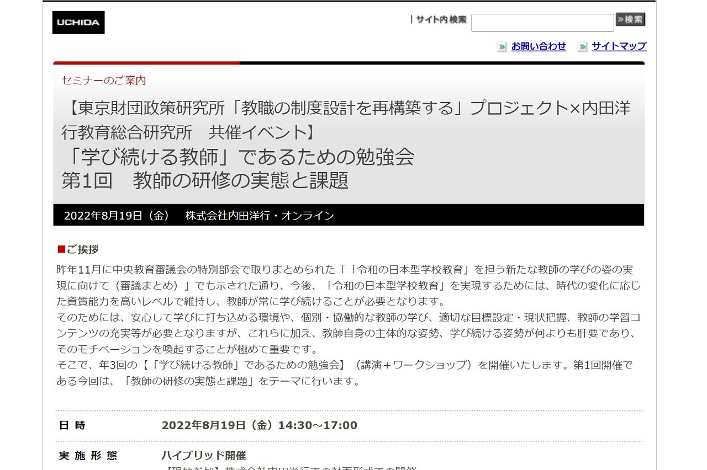Click the 「学び続ける教師」であるための勉強会 title line
Screen dimensions: 707x470
(x=238, y=157)
